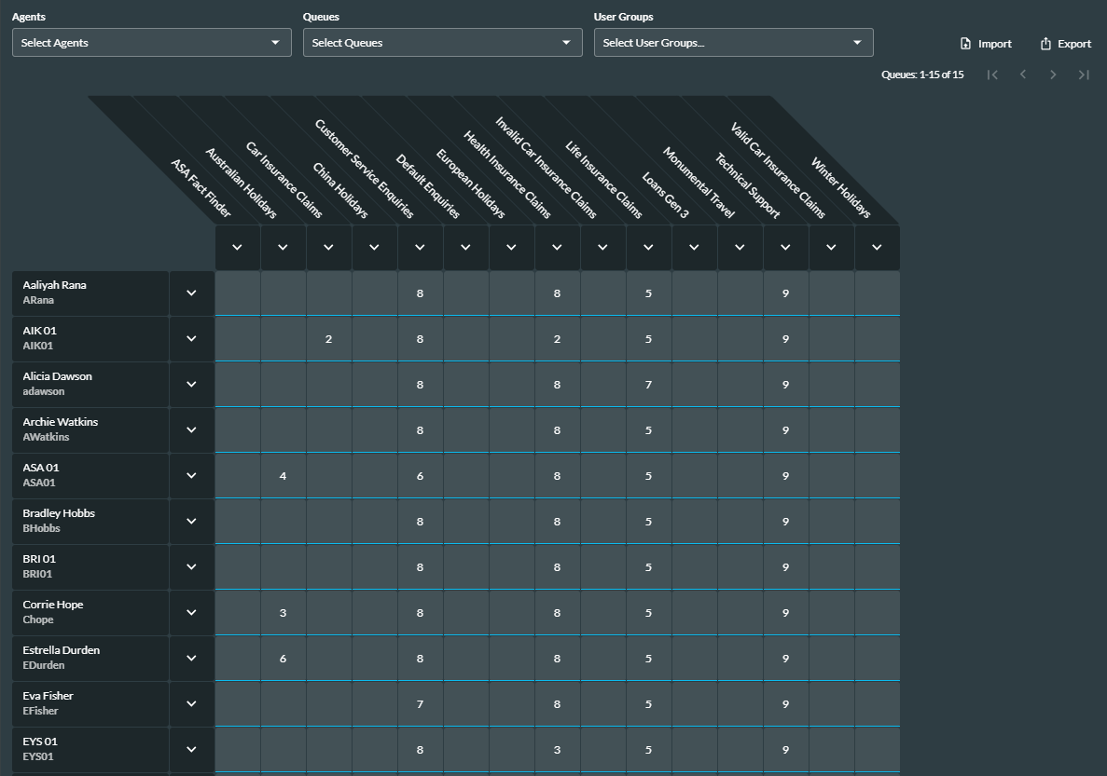Viewport: 1107px width, 776px height.
Task: Expand row options for EYS 01
Action: coord(191,749)
